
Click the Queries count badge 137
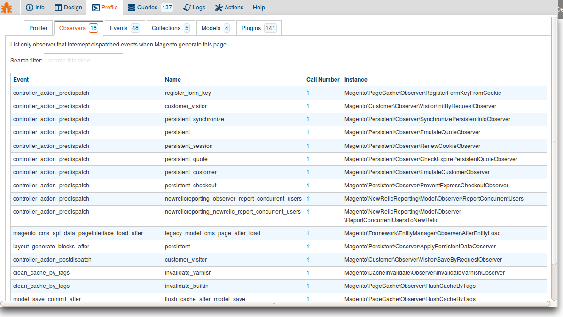[x=167, y=8]
